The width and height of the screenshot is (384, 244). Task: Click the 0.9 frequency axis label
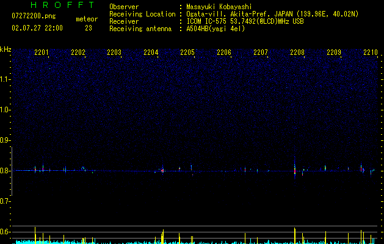click(x=5, y=140)
